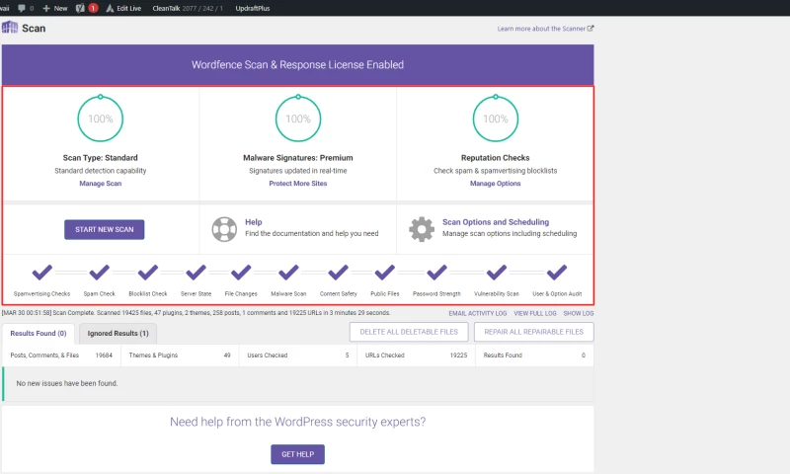
Task: Open the Protect More Sites link
Action: click(x=298, y=184)
